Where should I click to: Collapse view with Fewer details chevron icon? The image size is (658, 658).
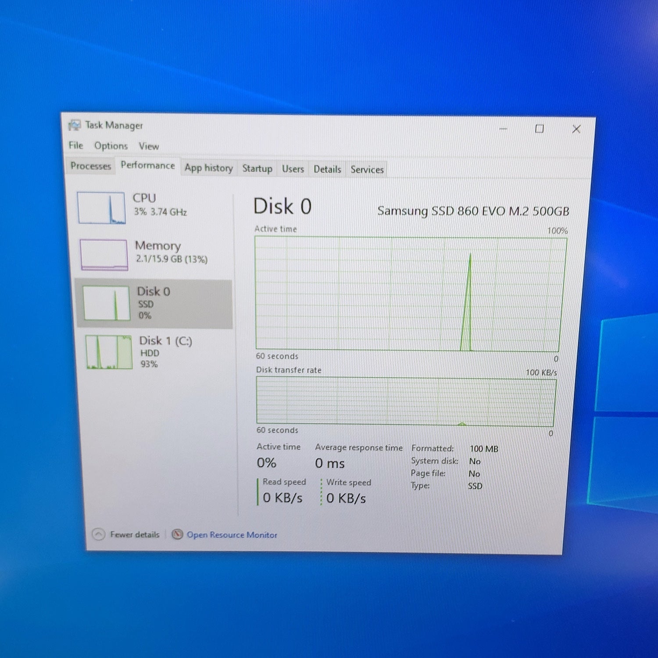click(99, 534)
